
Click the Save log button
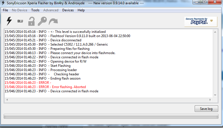click(x=206, y=109)
